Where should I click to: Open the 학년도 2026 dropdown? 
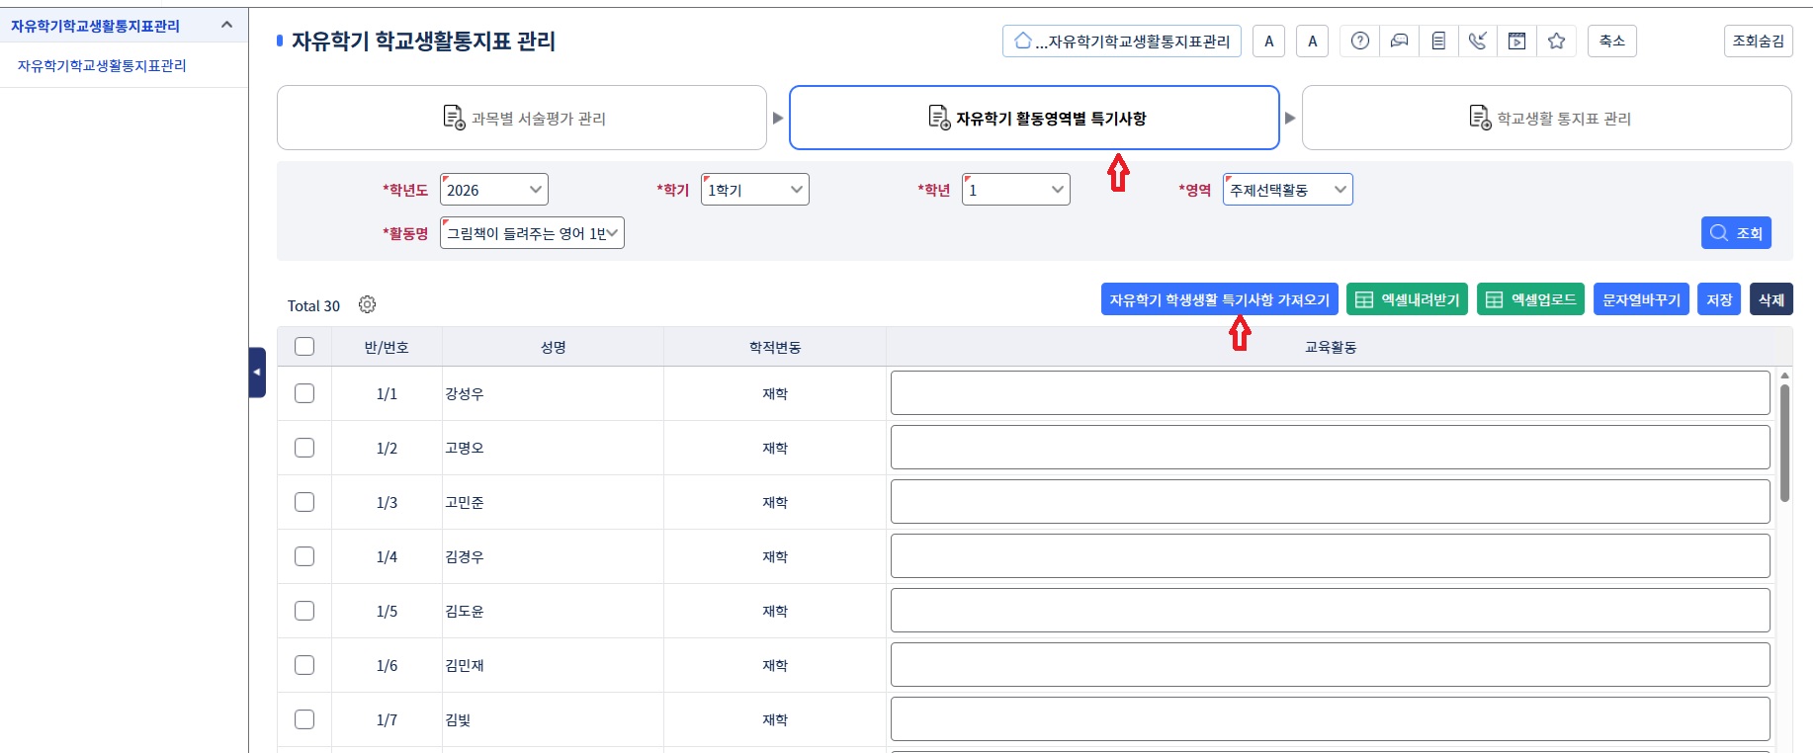(494, 190)
